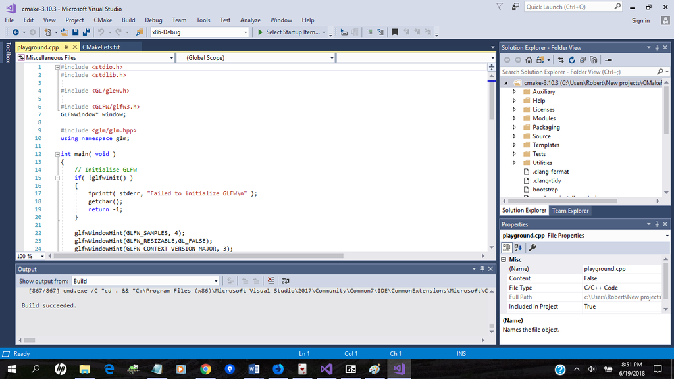Switch to the CMakeLists.txt tab
This screenshot has height=379, width=674.
101,47
